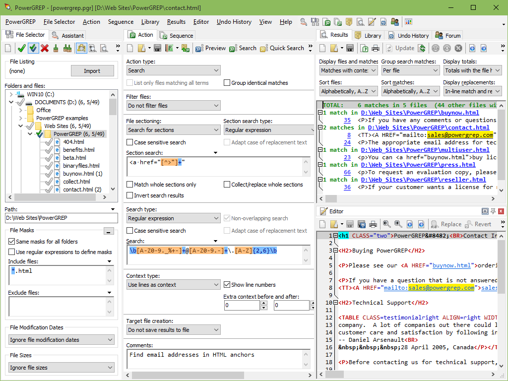Toggle Same masks for all folders
The height and width of the screenshot is (381, 508).
[x=12, y=242]
